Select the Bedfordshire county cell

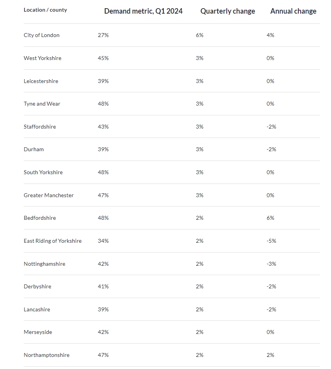point(40,218)
